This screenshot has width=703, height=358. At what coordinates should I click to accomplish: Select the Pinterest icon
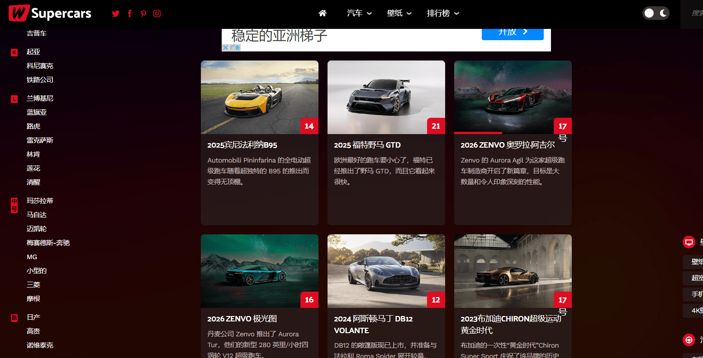[x=143, y=13]
